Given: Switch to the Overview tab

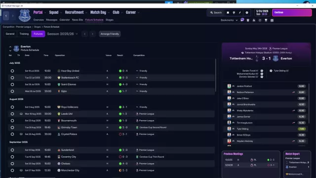Looking at the screenshot, I should 39,20.
